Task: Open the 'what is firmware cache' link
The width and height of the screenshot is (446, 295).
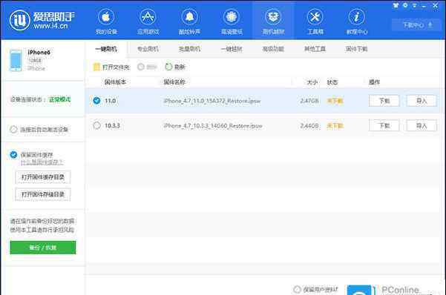Action: (42, 162)
